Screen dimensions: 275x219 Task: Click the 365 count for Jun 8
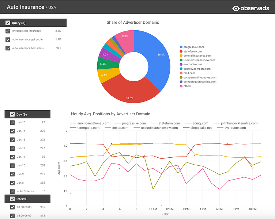(43, 183)
